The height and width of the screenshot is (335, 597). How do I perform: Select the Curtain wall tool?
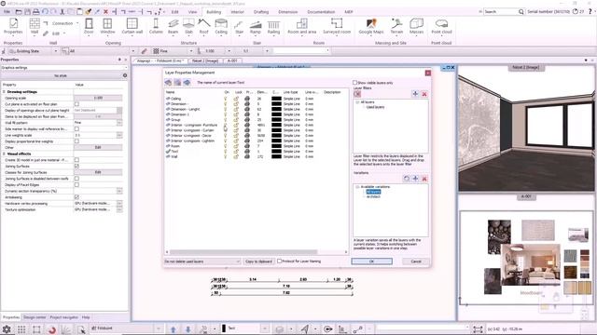point(132,26)
